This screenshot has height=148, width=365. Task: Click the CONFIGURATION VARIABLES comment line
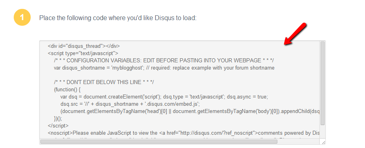(x=164, y=61)
